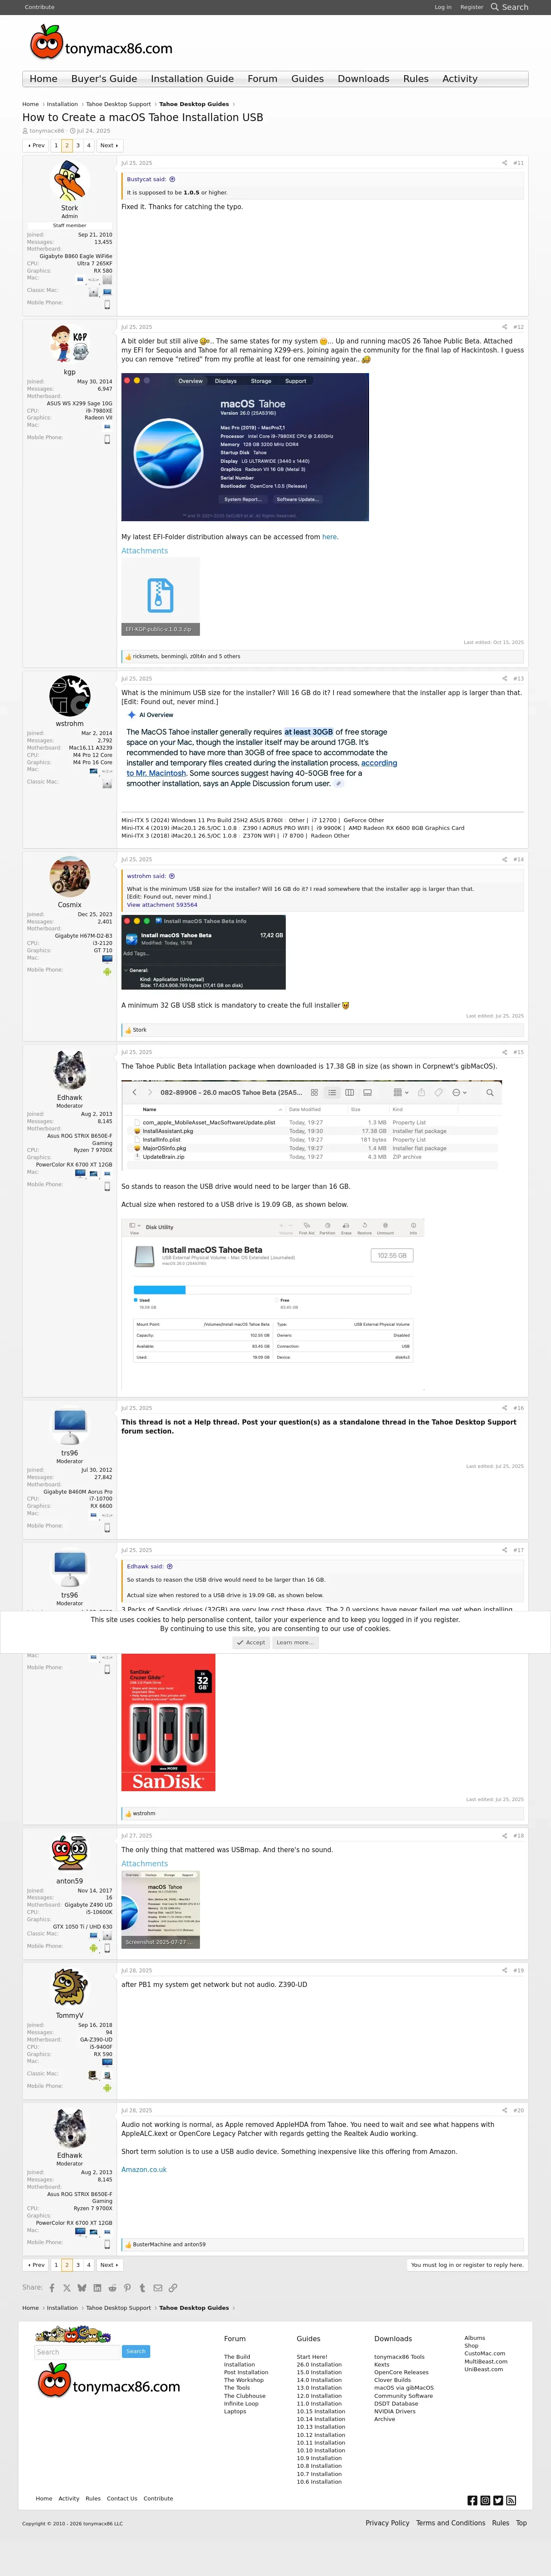Click Learn more… on the cookie notice

click(x=295, y=1642)
